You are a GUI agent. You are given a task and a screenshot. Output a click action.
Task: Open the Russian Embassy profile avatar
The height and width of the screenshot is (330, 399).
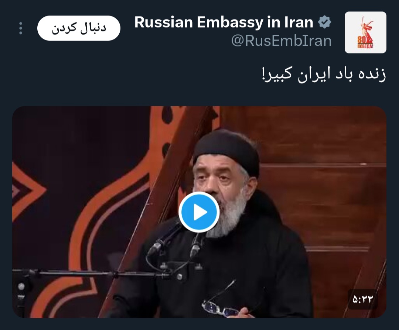(x=365, y=32)
